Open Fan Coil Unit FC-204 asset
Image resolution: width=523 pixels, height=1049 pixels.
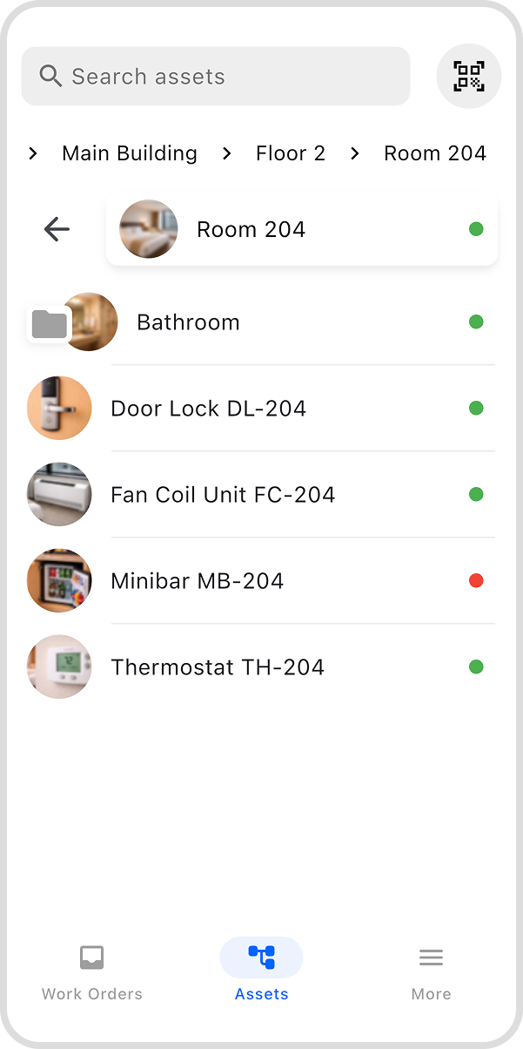pos(223,495)
